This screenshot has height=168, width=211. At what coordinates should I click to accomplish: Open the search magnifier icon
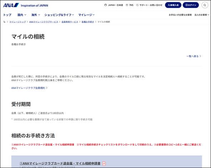tap(205, 5)
